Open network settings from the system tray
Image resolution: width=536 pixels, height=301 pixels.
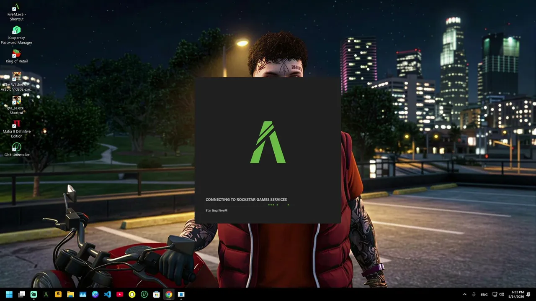click(x=495, y=294)
